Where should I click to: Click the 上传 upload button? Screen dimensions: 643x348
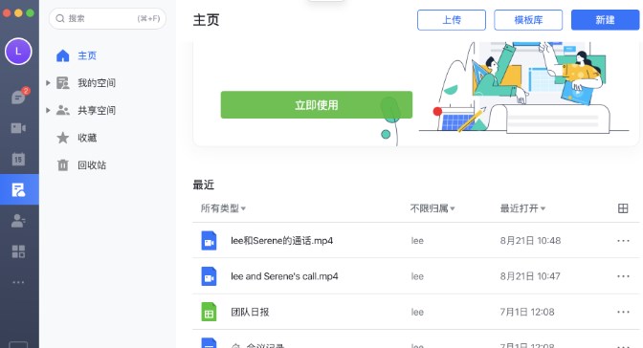click(452, 20)
